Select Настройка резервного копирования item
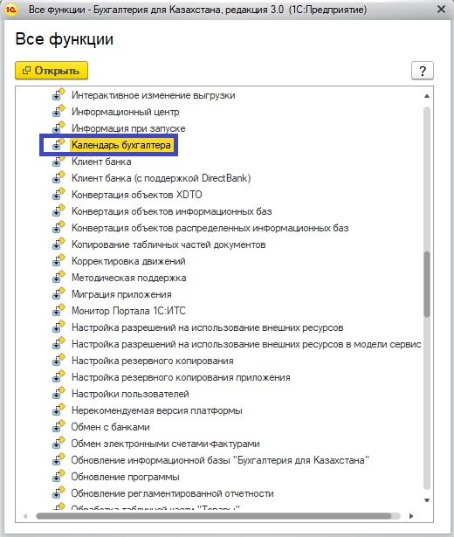Viewport: 454px width, 537px height. [x=153, y=361]
